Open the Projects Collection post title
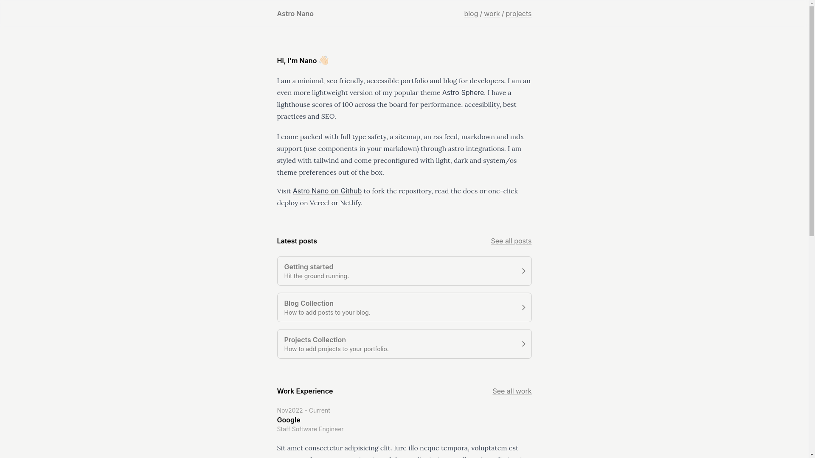Viewport: 815px width, 458px height. (x=315, y=340)
